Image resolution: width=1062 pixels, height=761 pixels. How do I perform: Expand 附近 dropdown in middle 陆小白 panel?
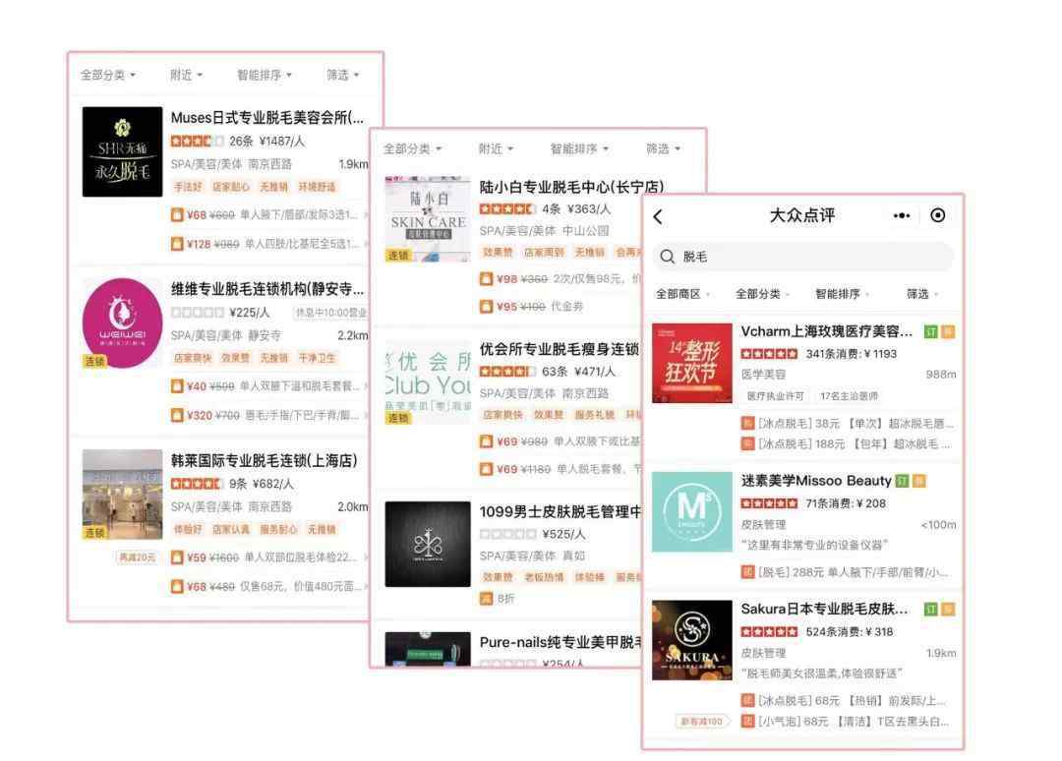tap(496, 148)
